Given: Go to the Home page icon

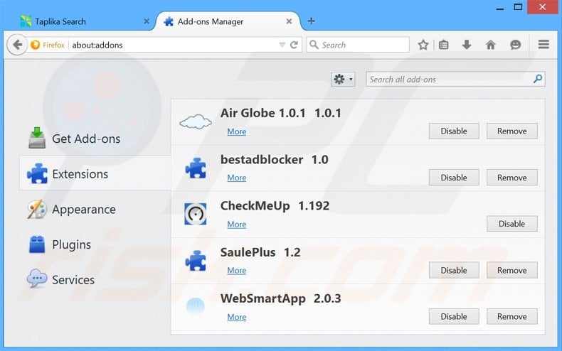Looking at the screenshot, I should pos(491,45).
